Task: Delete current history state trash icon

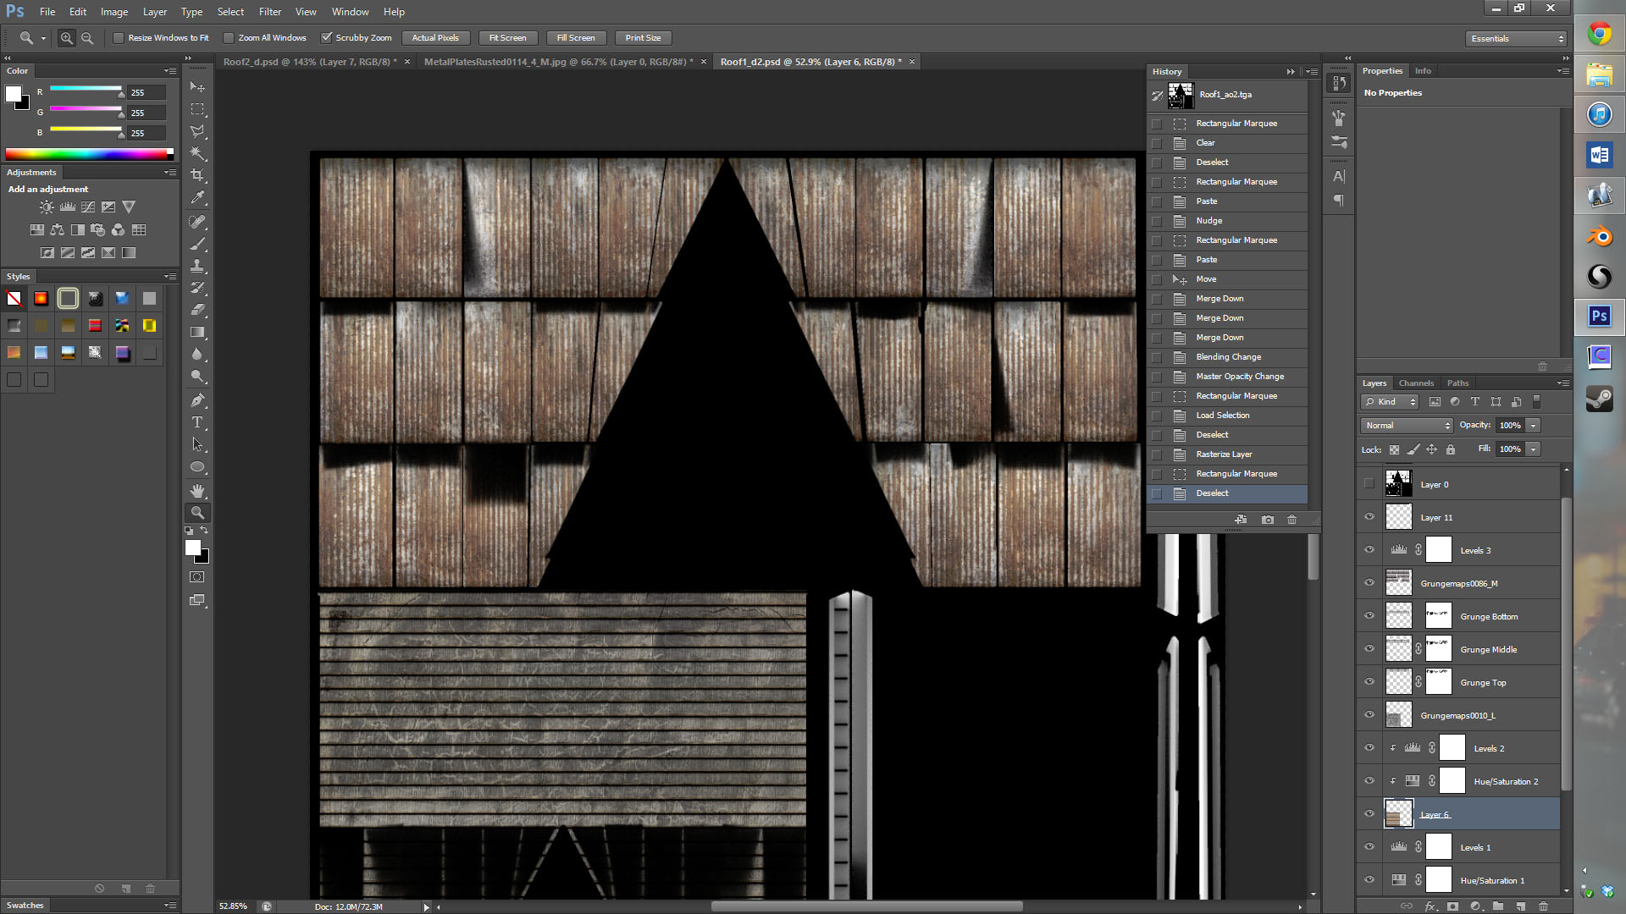Action: 1291,520
